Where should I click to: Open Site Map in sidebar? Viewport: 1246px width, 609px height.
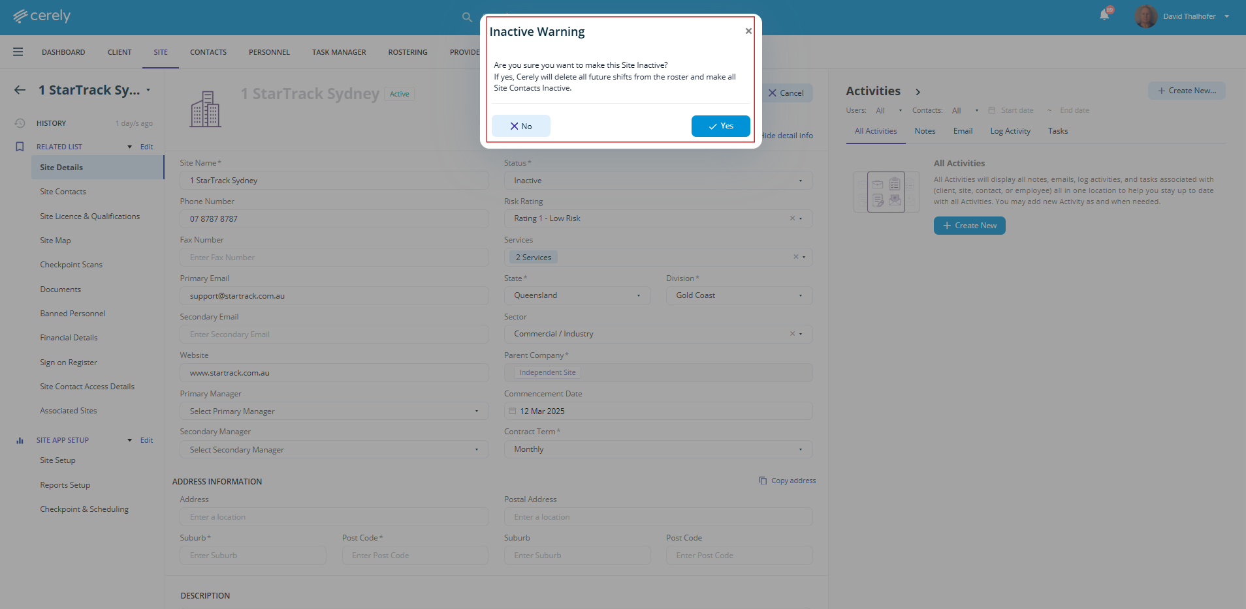[x=56, y=241]
